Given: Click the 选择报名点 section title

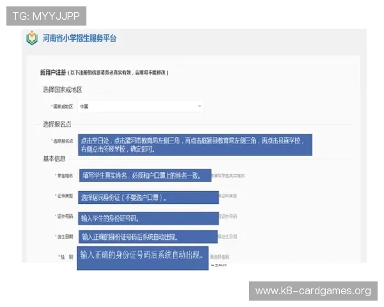Looking at the screenshot, I should [57, 124].
